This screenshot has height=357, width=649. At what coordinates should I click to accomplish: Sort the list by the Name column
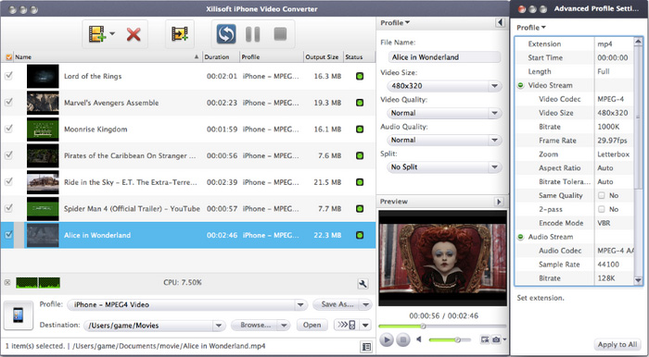[108, 57]
